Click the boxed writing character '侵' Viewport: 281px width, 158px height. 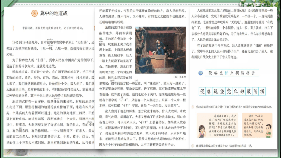pos(202,91)
